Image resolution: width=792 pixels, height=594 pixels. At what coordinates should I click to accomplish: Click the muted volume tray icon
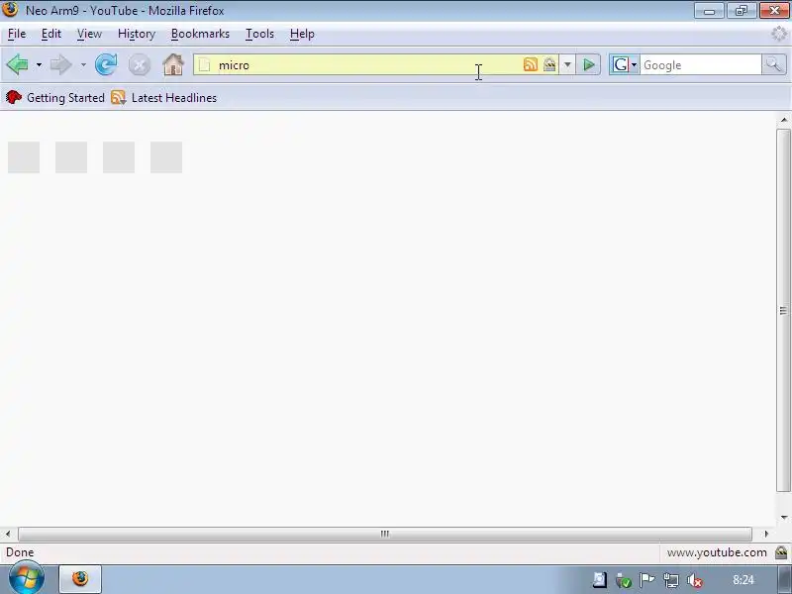(695, 580)
